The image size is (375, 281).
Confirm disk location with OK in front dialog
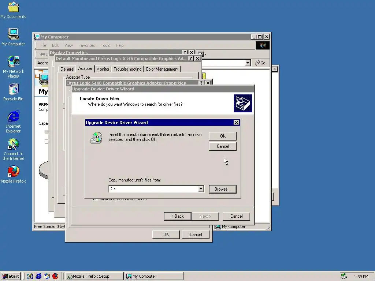pyautogui.click(x=223, y=136)
